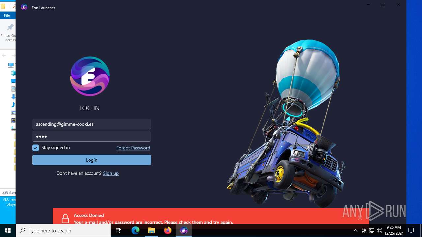The image size is (422, 237).
Task: Click the This PC icon in Explorer sidebar
Action: [11, 65]
